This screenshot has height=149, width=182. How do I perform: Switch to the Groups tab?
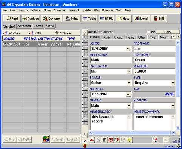pos(119,37)
